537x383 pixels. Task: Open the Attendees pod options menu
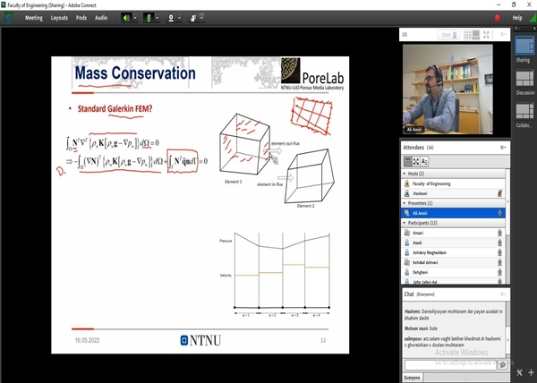[503, 147]
